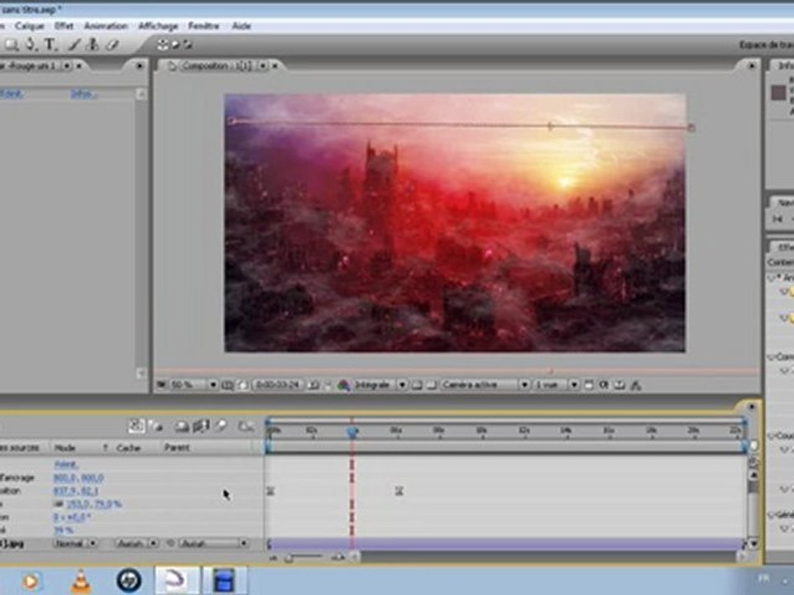
Task: Select the second position keyframe
Action: 399,491
